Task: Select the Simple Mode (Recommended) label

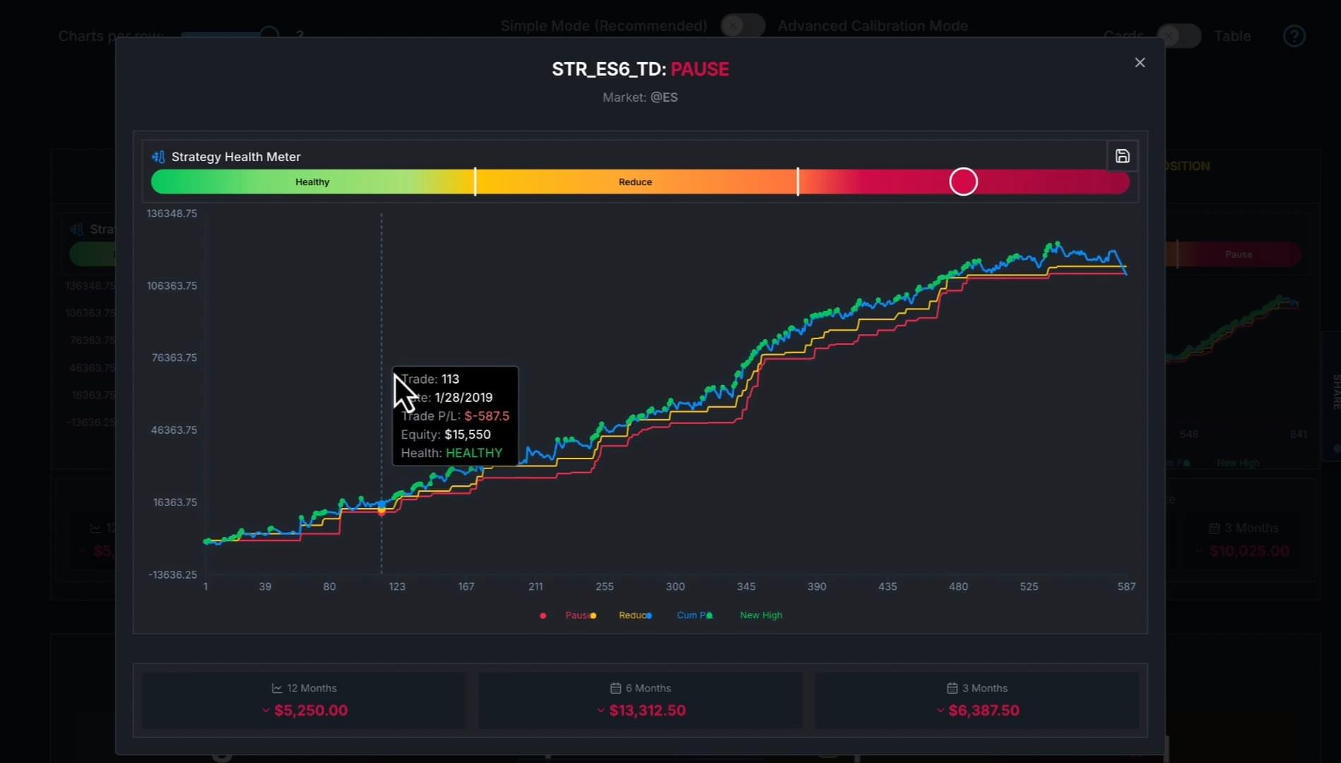Action: pyautogui.click(x=604, y=25)
